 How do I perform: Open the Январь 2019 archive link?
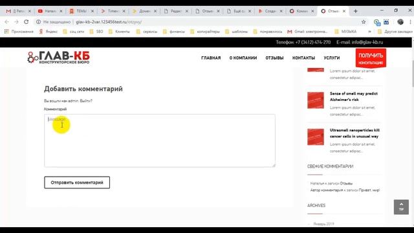pos(323,224)
